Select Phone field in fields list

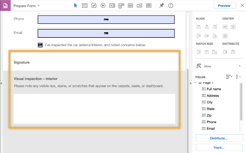tap(209, 122)
